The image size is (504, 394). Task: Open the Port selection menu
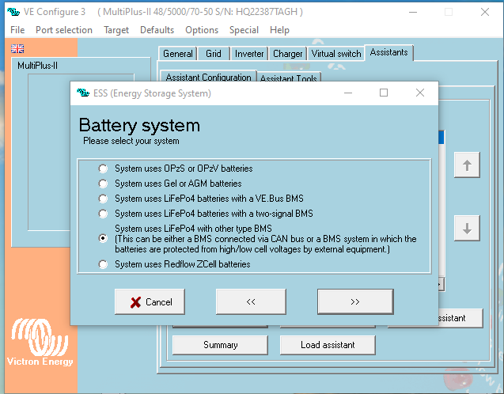(x=64, y=30)
